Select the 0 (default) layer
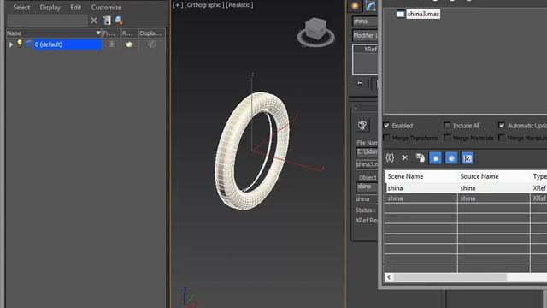 point(68,44)
